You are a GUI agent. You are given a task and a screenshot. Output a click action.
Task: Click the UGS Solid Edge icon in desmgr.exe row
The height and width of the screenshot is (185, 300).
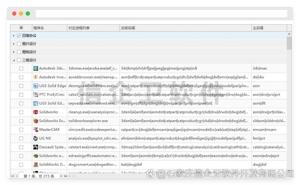pyautogui.click(x=36, y=86)
